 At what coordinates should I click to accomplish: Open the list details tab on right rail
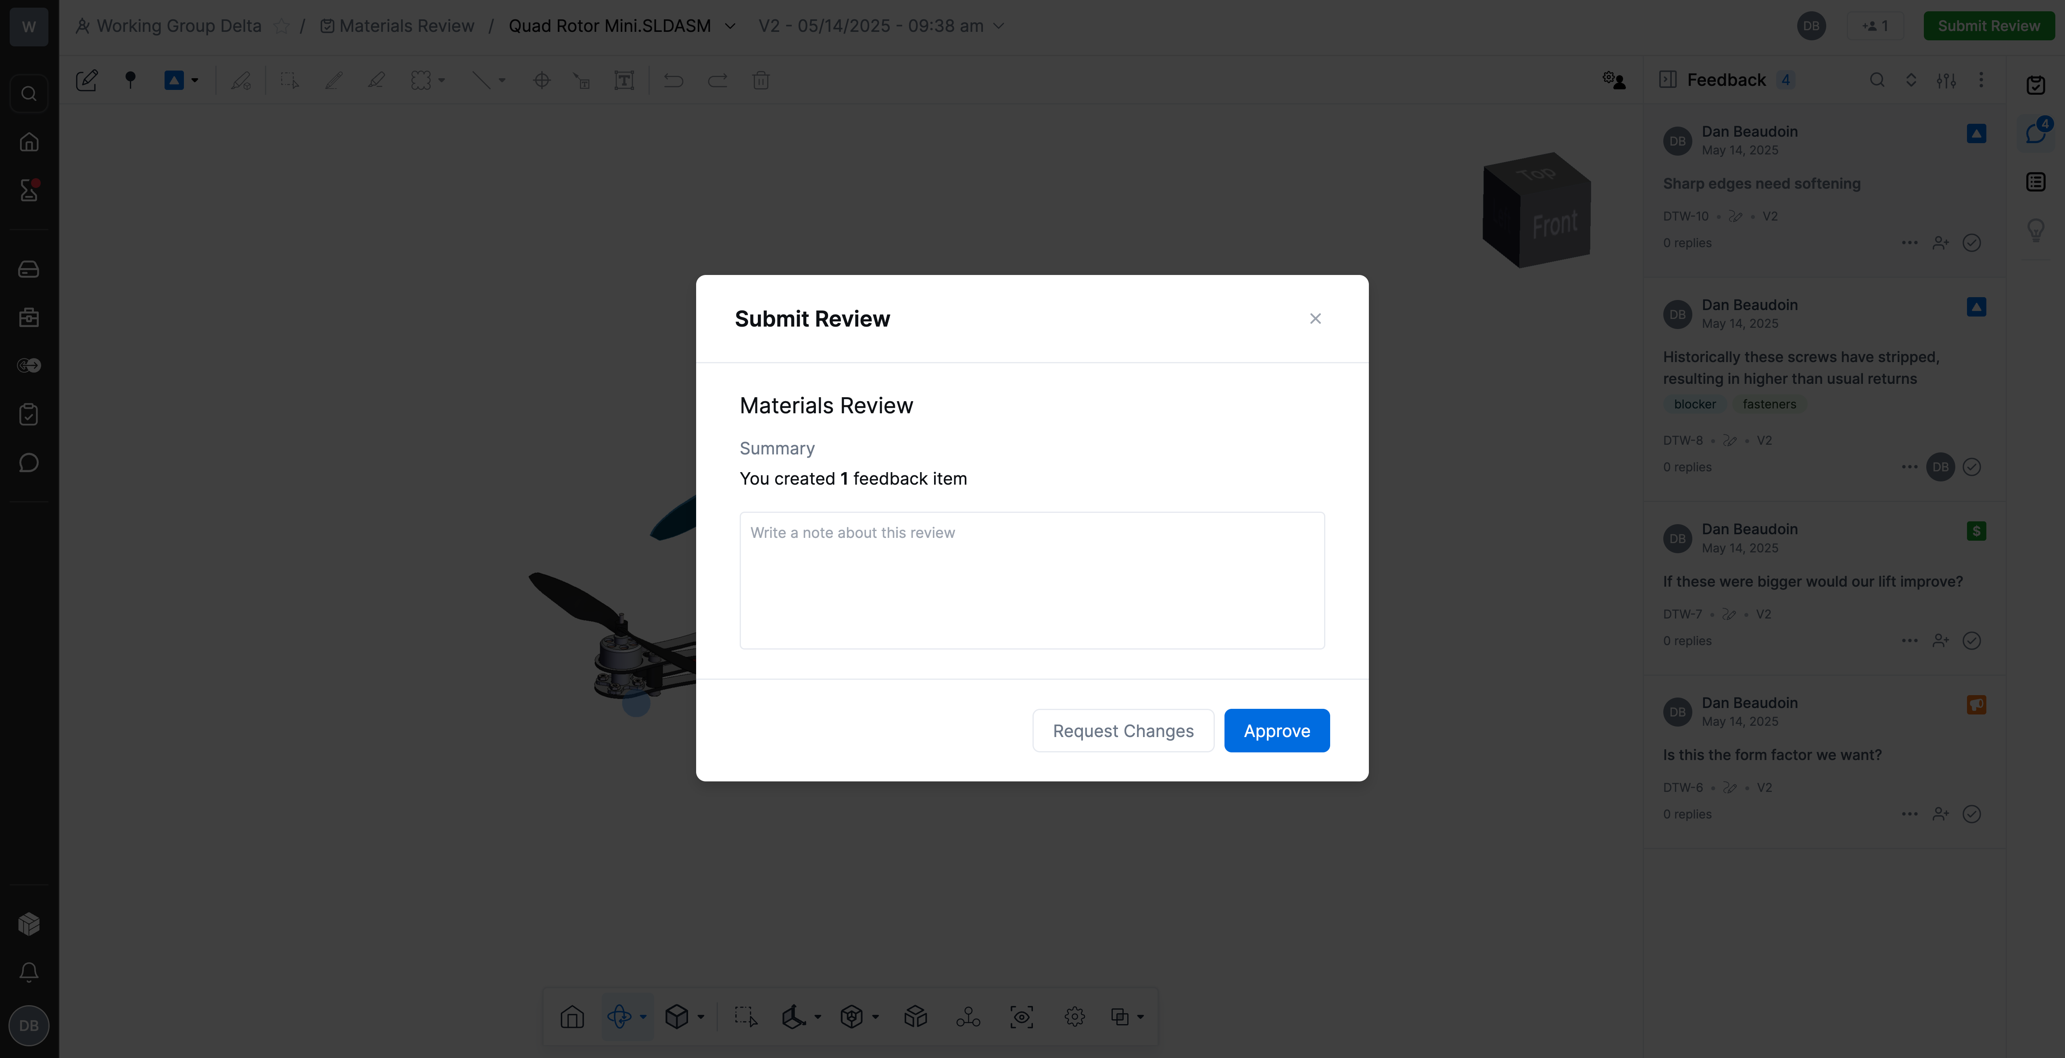(2036, 182)
